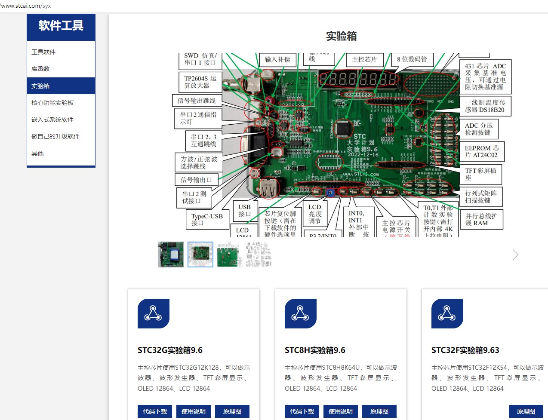Show the first board photo thumbnail
Image resolution: width=548 pixels, height=420 pixels.
171,254
